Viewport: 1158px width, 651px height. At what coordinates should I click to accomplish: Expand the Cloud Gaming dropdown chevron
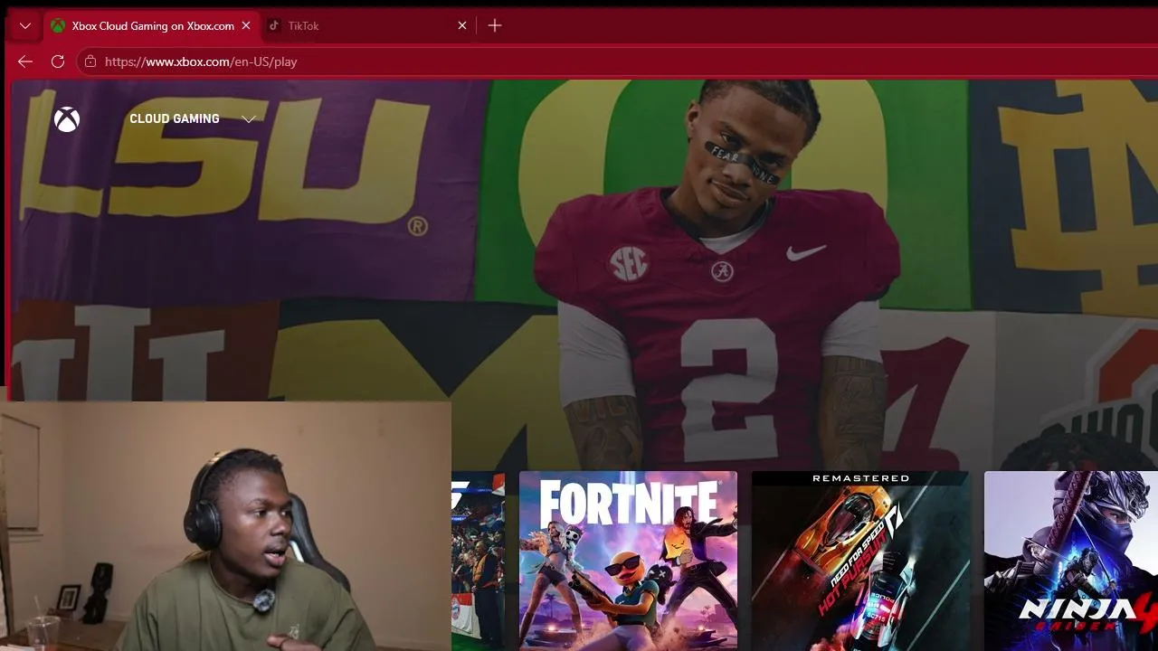click(x=249, y=119)
